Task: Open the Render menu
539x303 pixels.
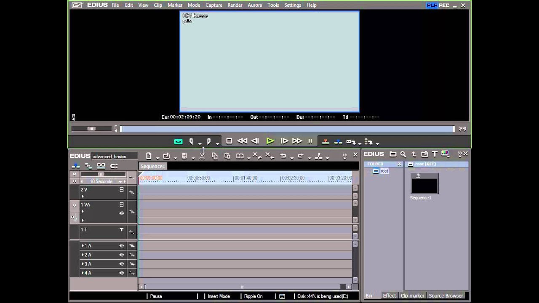Action: (x=235, y=5)
